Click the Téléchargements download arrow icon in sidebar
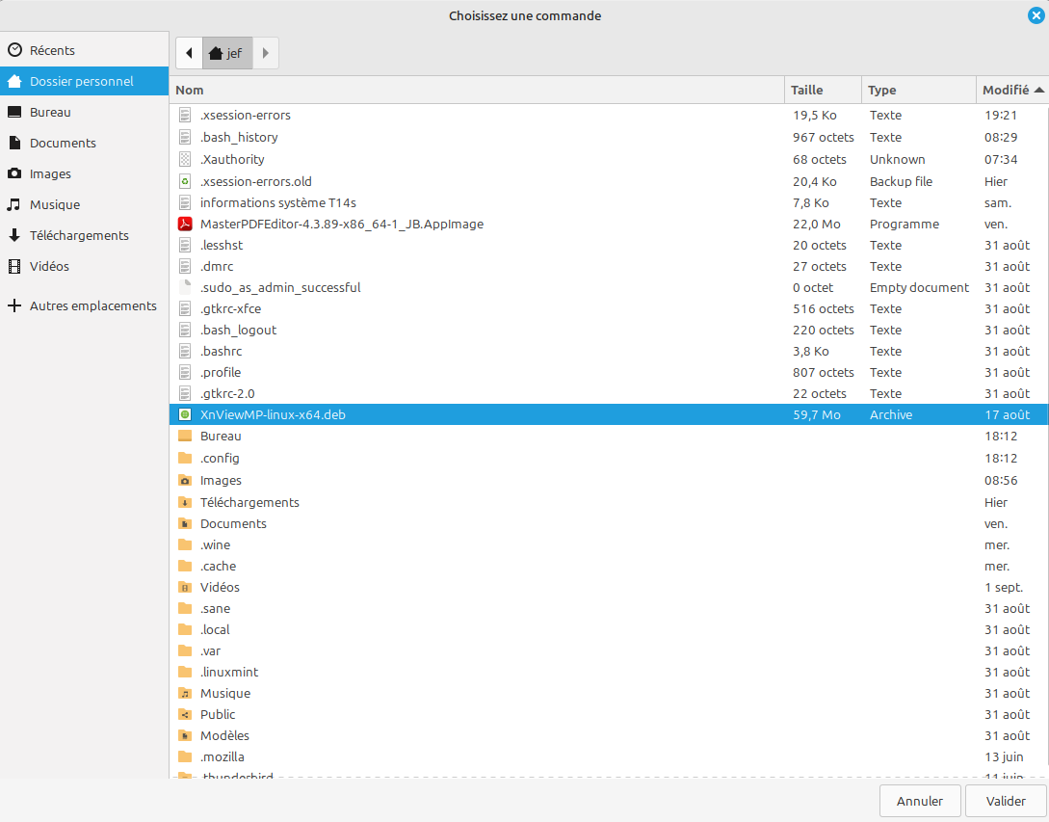1049x822 pixels. pos(14,235)
